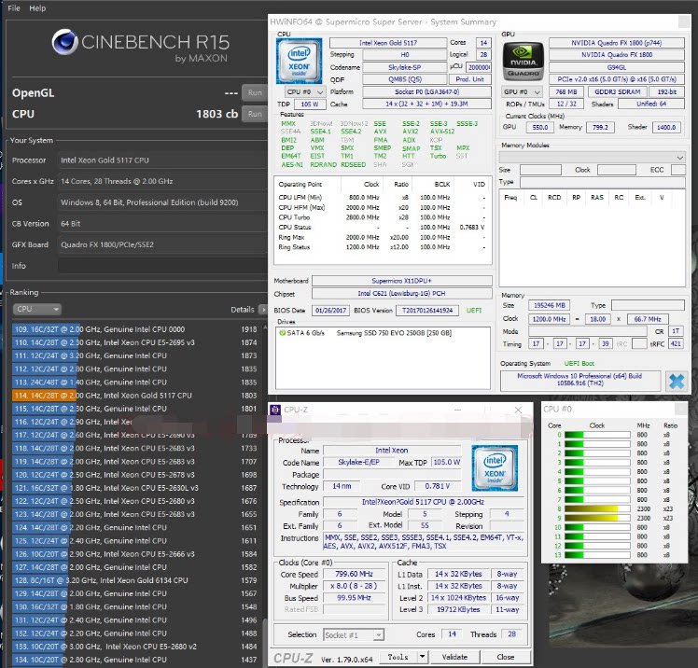Run the OpenGL benchmark

coord(255,92)
